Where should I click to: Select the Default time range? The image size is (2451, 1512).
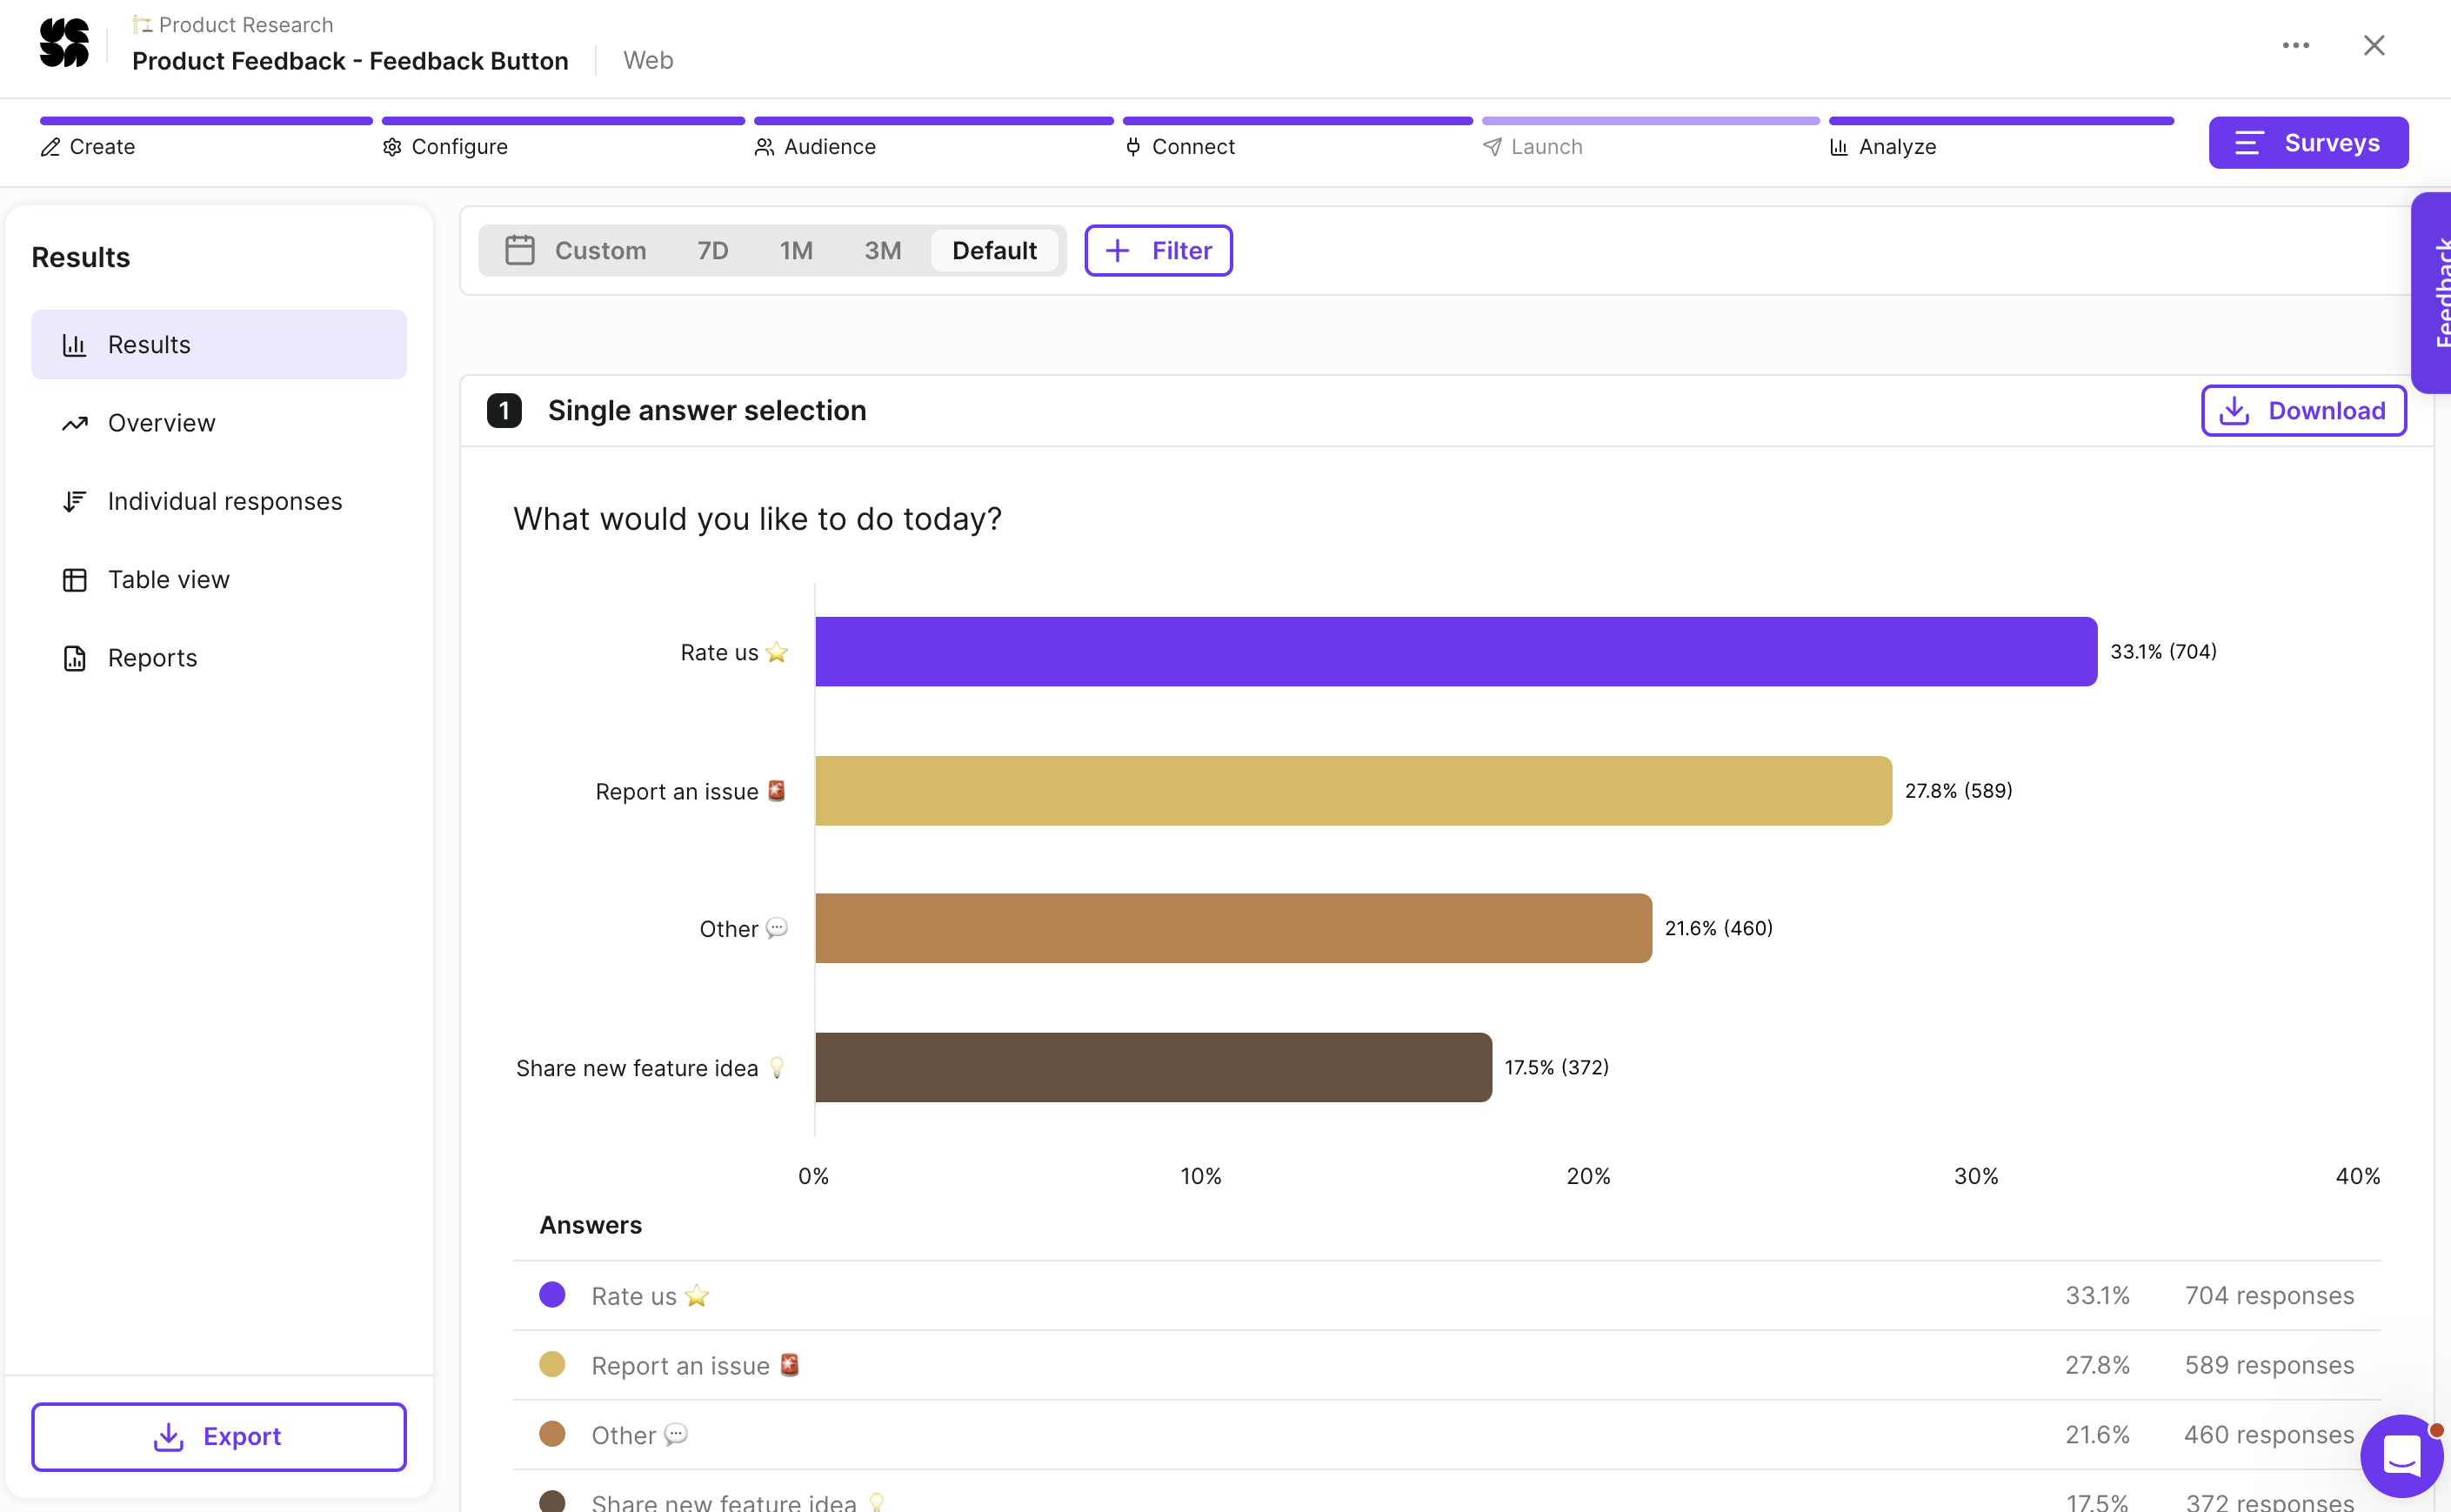pyautogui.click(x=993, y=251)
